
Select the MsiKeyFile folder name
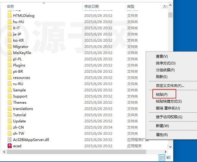pyautogui.click(x=22, y=53)
